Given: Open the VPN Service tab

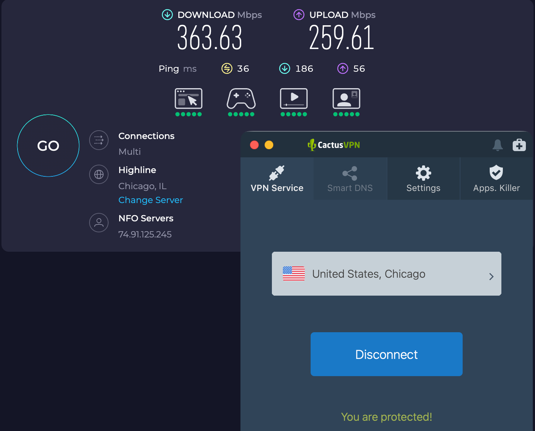Looking at the screenshot, I should click(x=277, y=179).
